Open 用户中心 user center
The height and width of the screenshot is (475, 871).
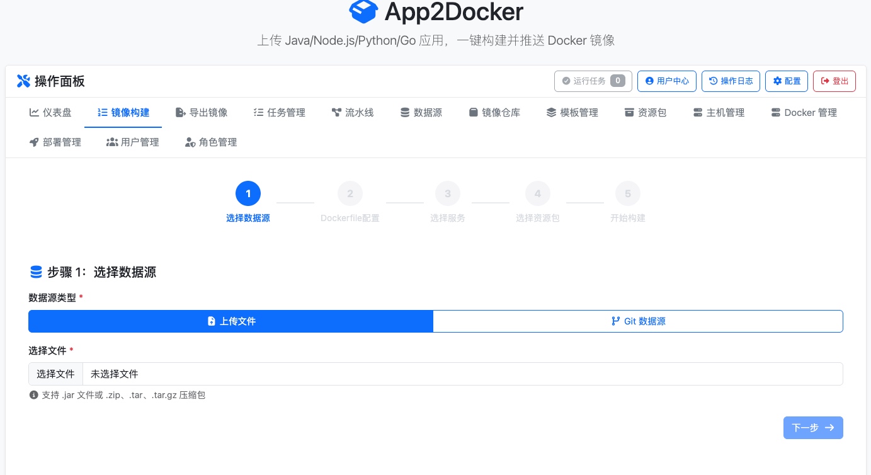click(667, 81)
